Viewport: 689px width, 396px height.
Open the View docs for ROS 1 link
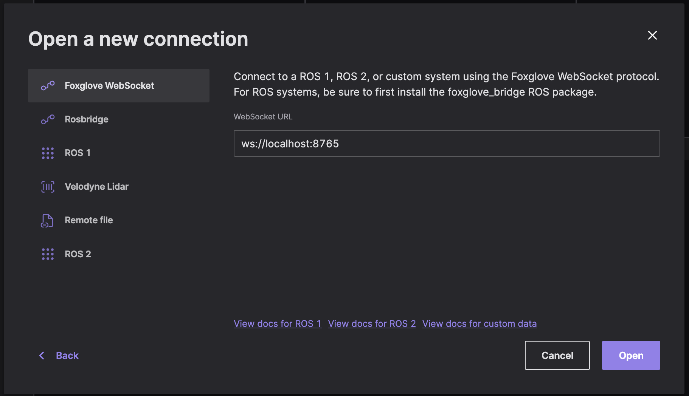[278, 324]
